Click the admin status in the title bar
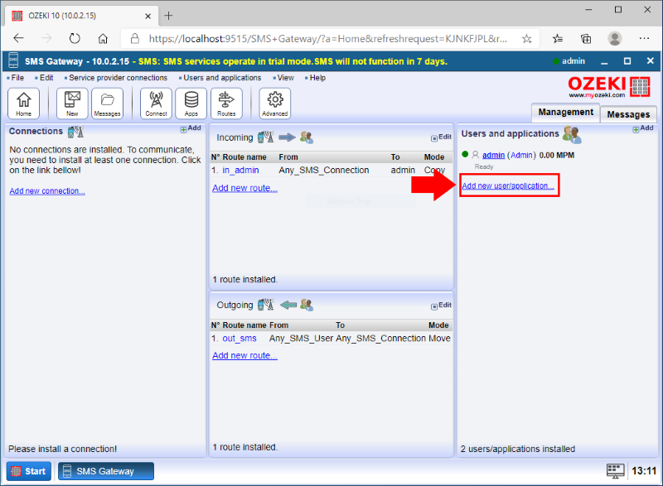Screen dimensions: 663x486 click(x=569, y=61)
